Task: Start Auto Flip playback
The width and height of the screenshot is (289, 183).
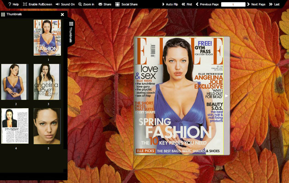Action: (170, 4)
